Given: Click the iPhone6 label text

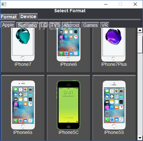Looking at the screenshot, I should [x=69, y=64].
